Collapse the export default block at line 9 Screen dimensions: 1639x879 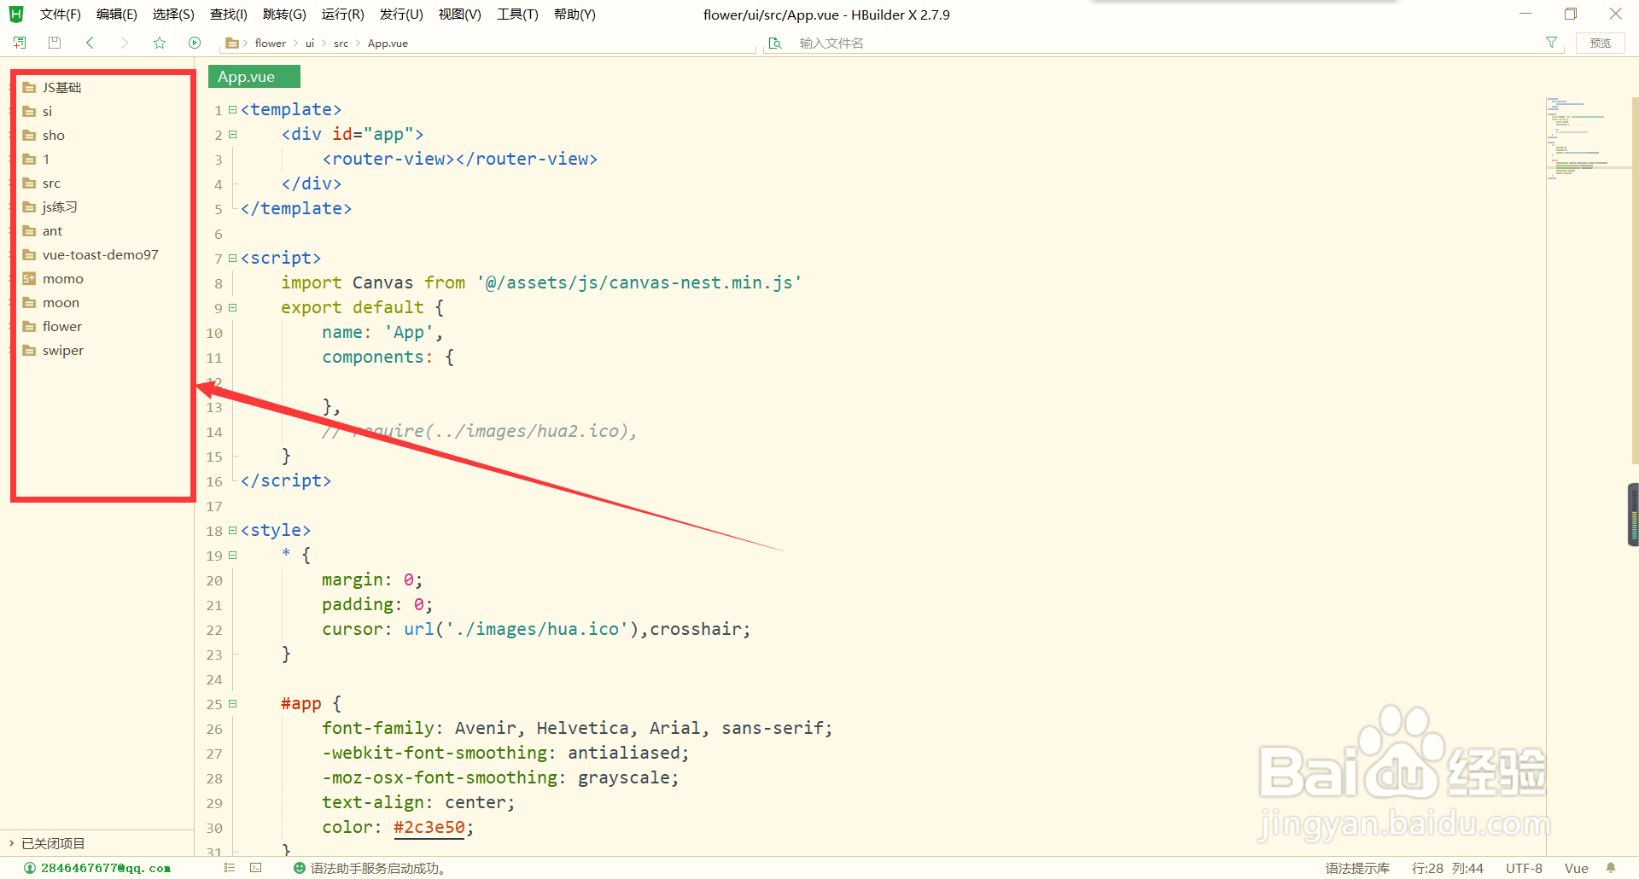pos(232,308)
